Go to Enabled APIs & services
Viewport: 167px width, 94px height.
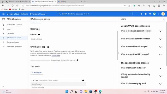15,25
